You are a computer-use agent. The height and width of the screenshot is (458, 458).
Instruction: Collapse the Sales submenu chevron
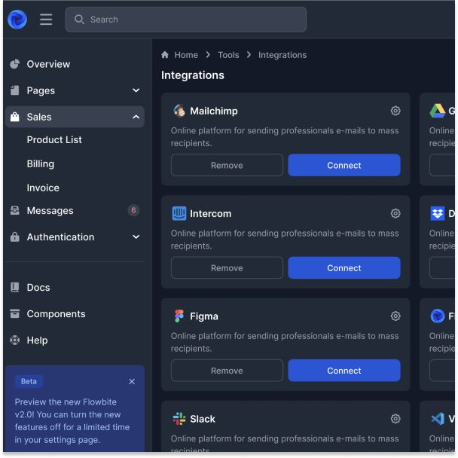[x=136, y=117]
